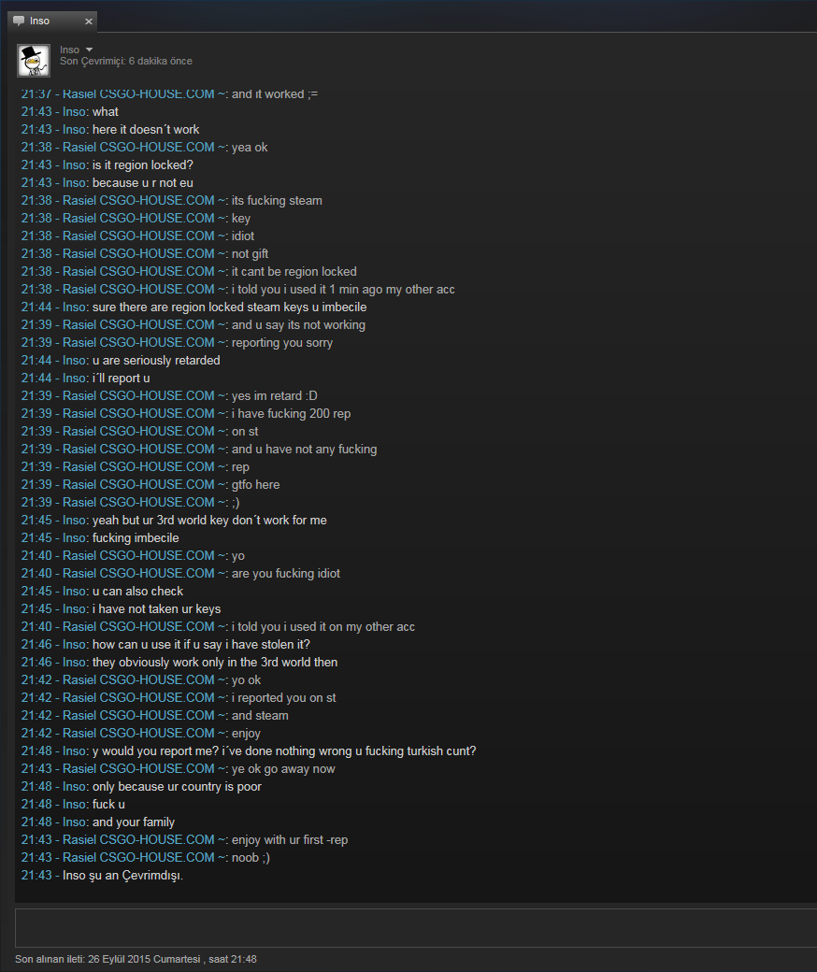Click the 'Inso şu an Çevrimdışı.' offline notice
Image resolution: width=817 pixels, height=972 pixels.
pos(102,876)
